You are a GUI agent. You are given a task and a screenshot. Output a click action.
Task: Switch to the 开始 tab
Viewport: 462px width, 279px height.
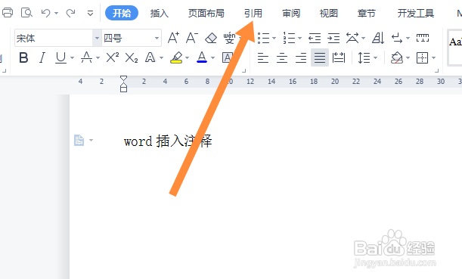click(122, 13)
